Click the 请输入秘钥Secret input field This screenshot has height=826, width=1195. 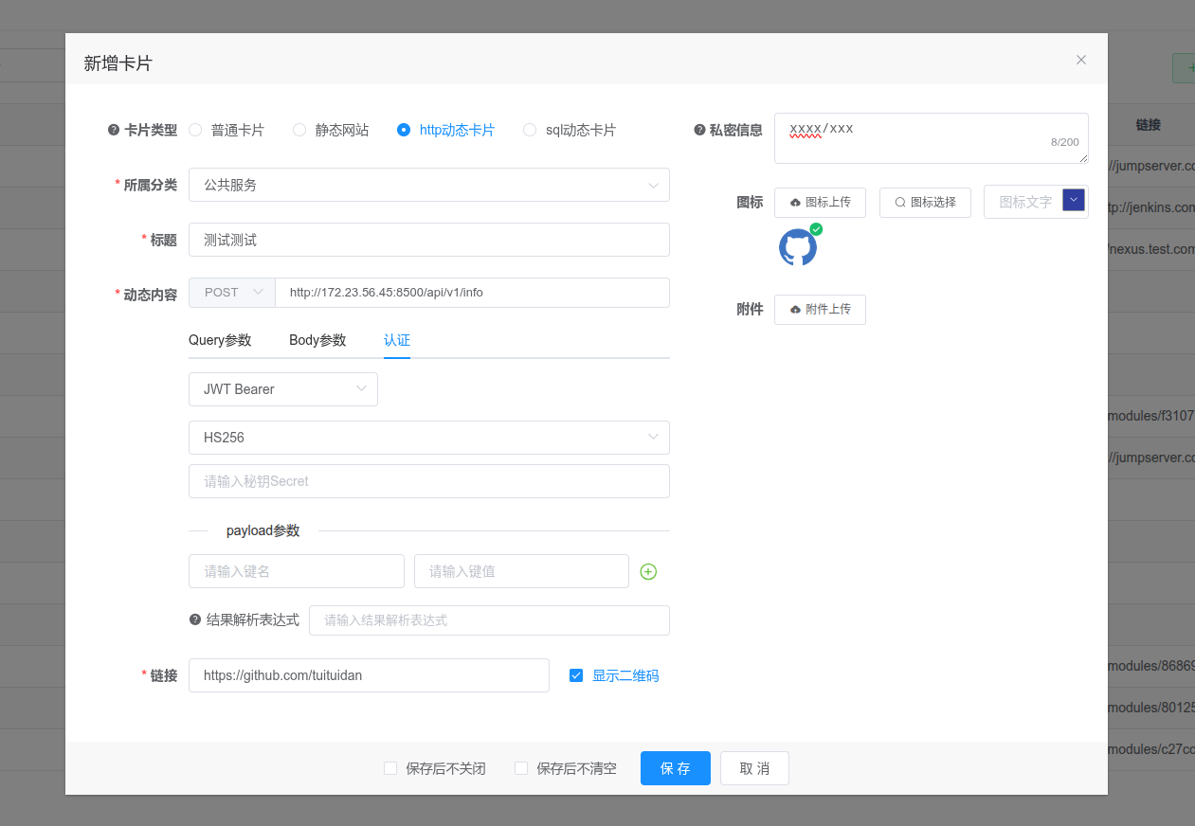tap(428, 481)
